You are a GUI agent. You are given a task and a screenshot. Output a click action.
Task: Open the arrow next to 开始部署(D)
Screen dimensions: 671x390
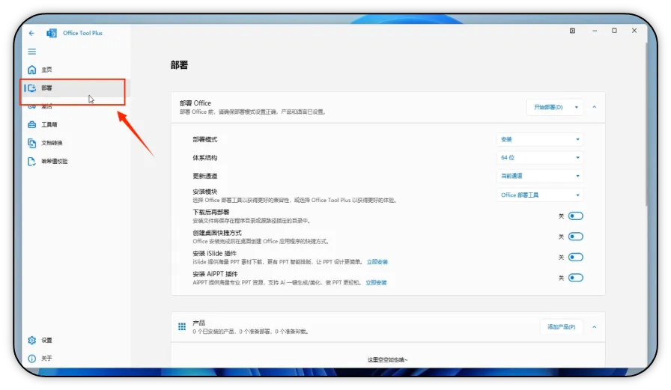tap(577, 107)
